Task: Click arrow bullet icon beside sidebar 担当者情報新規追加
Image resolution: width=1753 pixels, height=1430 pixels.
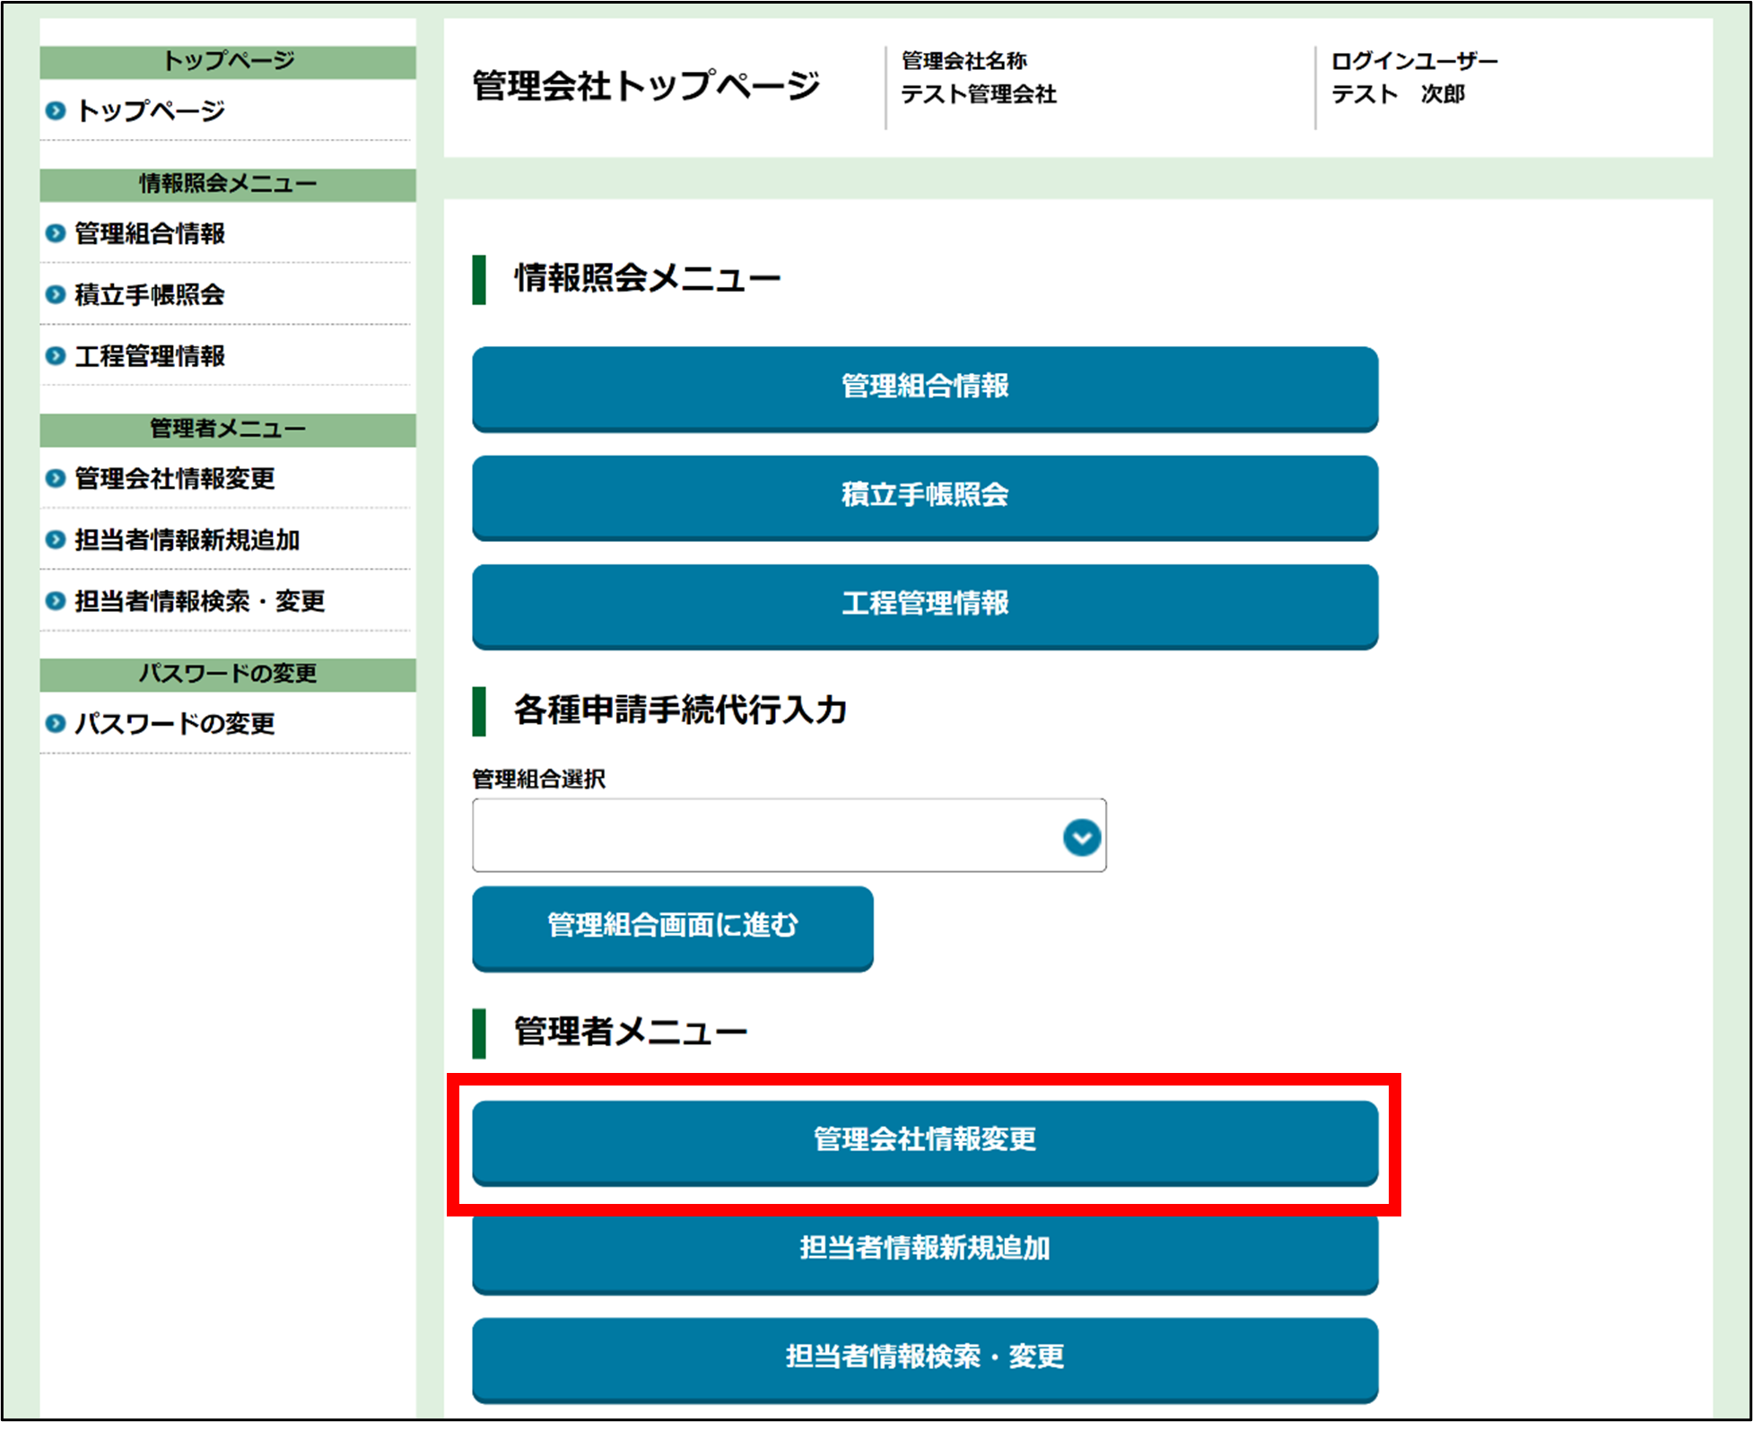Action: click(x=56, y=540)
